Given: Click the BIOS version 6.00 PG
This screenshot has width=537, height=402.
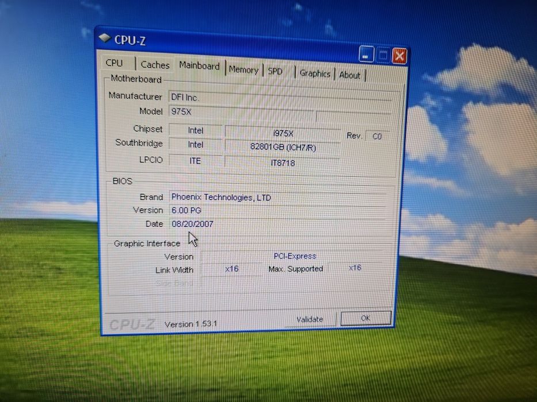Looking at the screenshot, I should click(278, 210).
